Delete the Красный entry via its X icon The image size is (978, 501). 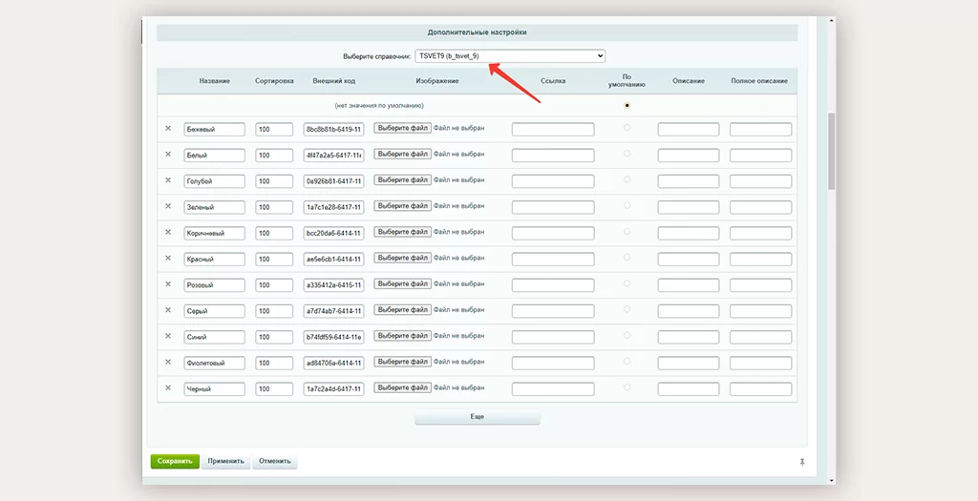(168, 258)
